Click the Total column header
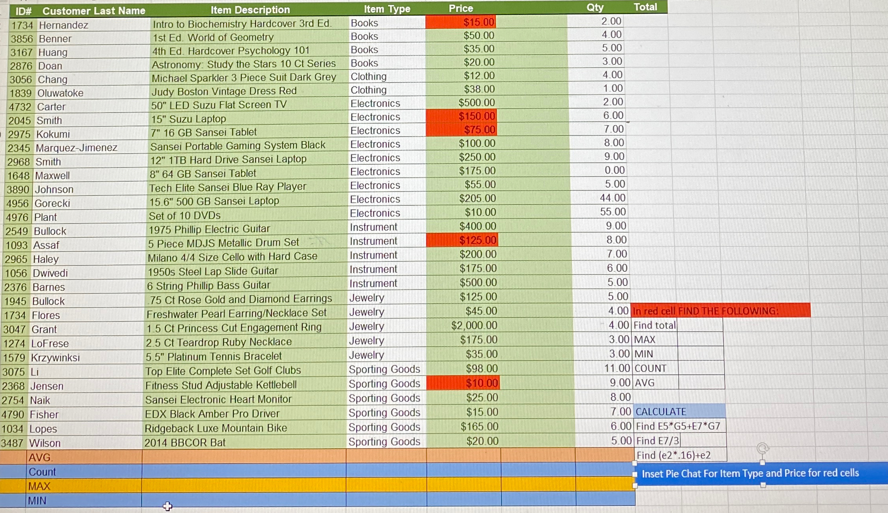This screenshot has width=888, height=513. point(645,7)
